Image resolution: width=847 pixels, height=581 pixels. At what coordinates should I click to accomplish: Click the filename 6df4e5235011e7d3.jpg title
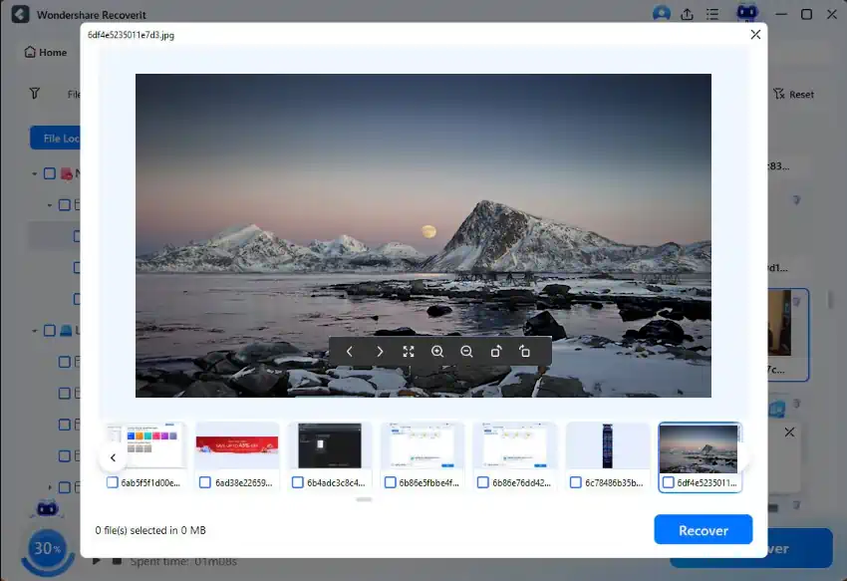coord(131,35)
